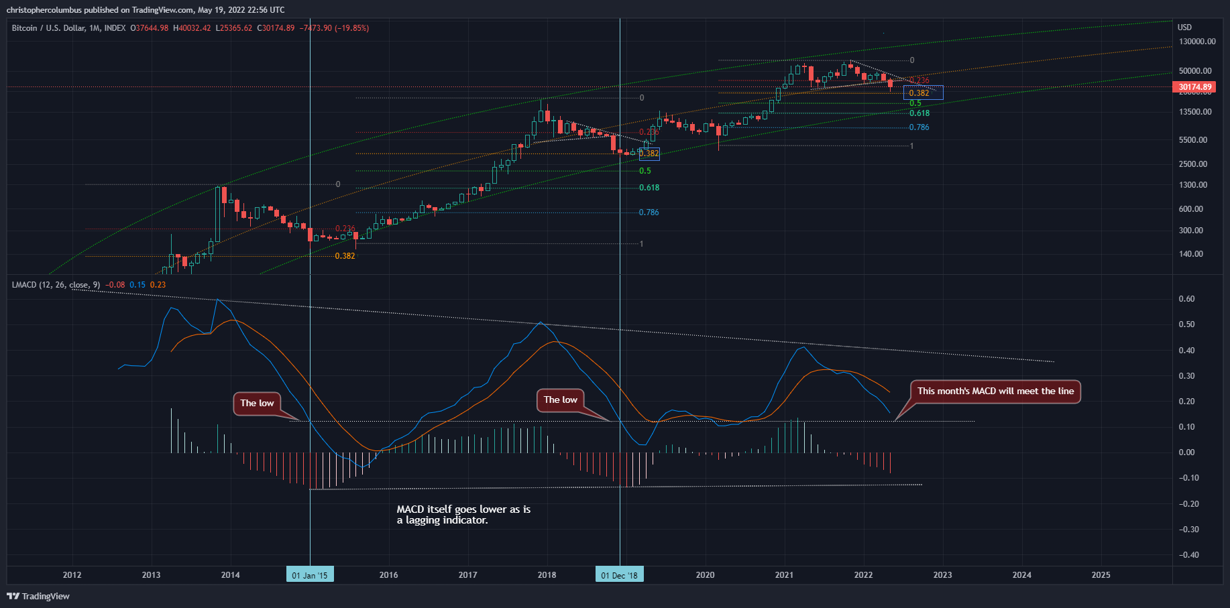1230x608 pixels.
Task: Click the "01 Jan '15" date marker
Action: [310, 575]
